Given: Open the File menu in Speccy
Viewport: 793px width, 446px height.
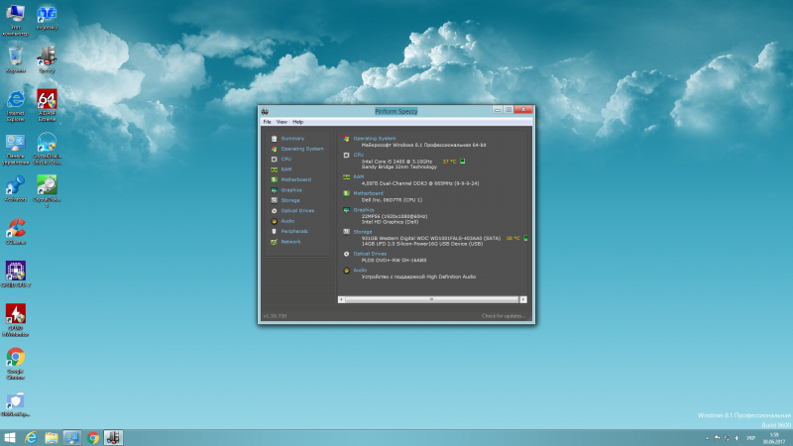Looking at the screenshot, I should [267, 121].
